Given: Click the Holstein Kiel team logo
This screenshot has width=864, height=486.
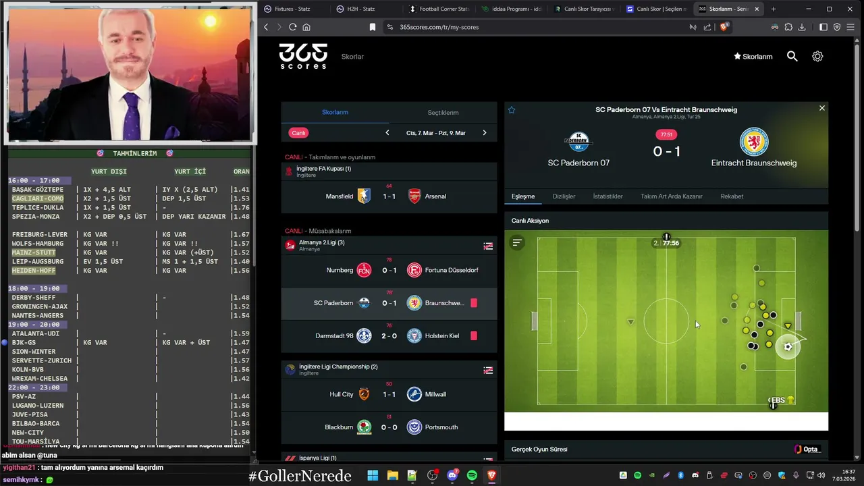Looking at the screenshot, I should pos(414,335).
